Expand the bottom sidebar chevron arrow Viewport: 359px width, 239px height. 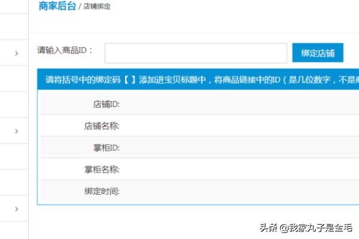(x=16, y=209)
